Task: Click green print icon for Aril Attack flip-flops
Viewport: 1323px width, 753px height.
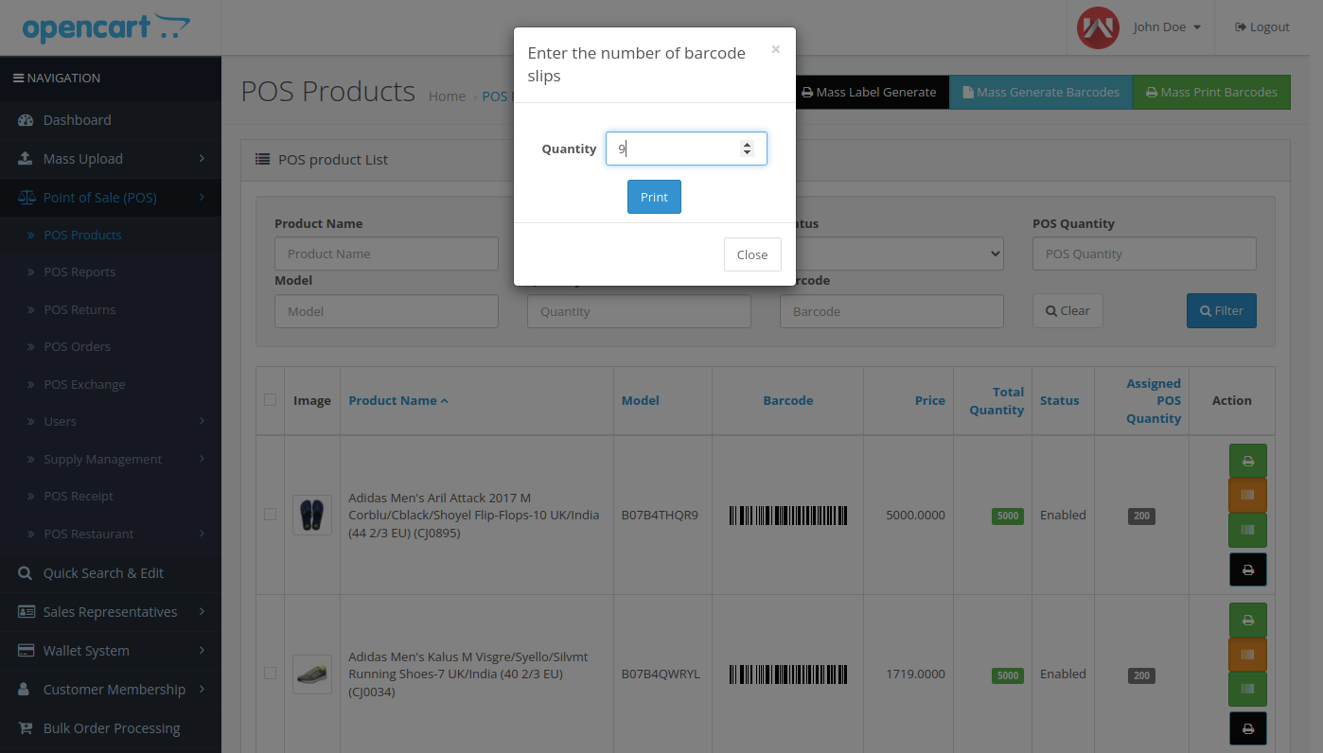Action: (x=1247, y=461)
